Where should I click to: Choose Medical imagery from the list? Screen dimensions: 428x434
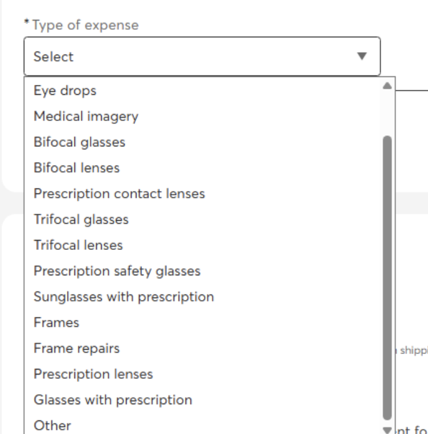pos(86,116)
